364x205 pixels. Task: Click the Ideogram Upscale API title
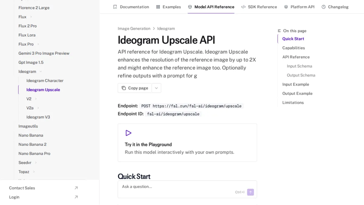166,40
